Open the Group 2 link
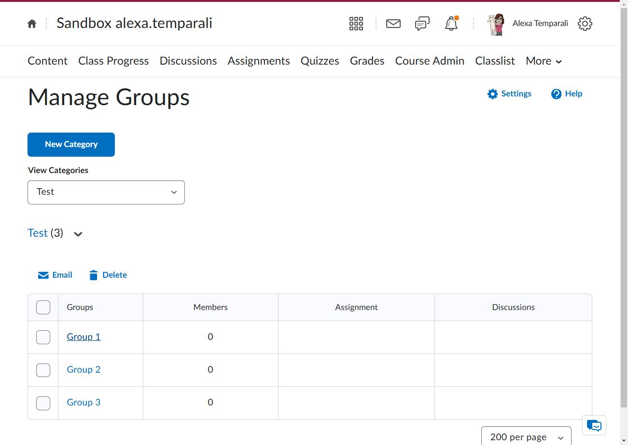 (84, 370)
